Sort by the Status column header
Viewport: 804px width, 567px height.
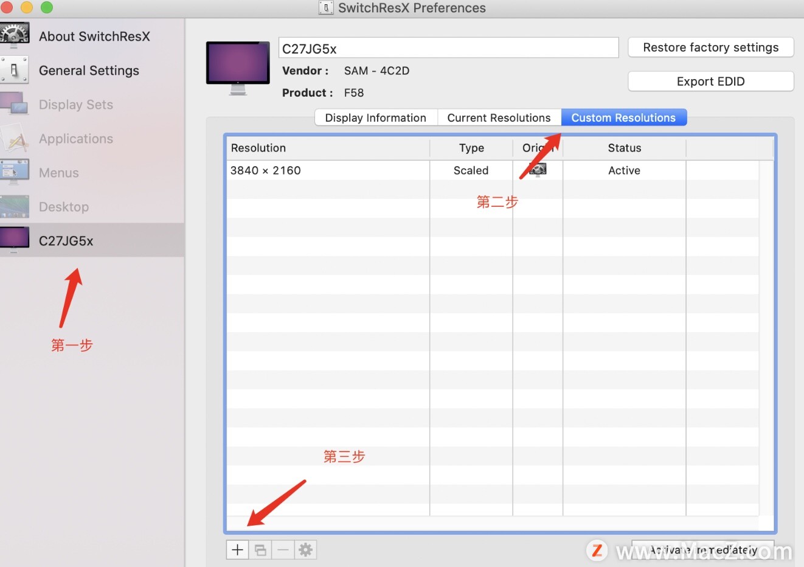(x=625, y=148)
